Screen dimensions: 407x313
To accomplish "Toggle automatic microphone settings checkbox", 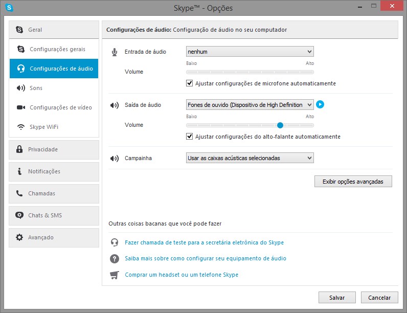I will [x=190, y=83].
